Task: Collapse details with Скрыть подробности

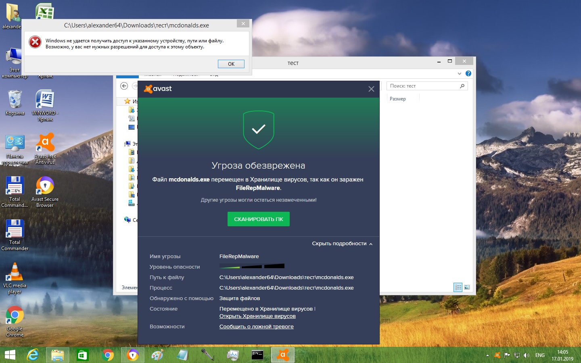Action: coord(342,244)
